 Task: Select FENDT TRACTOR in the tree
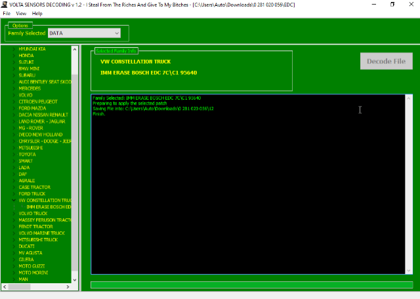coord(35,227)
